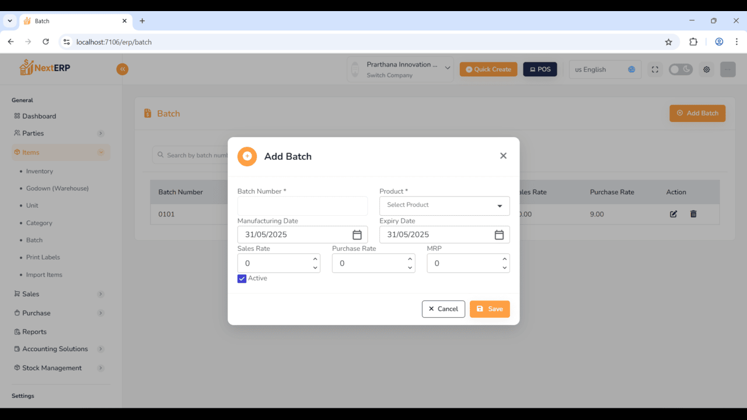Viewport: 747px width, 420px height.
Task: Go to Godown (Warehouse) page
Action: [57, 188]
